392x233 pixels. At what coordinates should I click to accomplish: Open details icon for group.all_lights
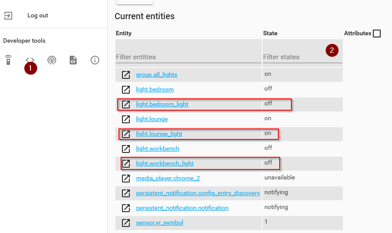(x=126, y=75)
